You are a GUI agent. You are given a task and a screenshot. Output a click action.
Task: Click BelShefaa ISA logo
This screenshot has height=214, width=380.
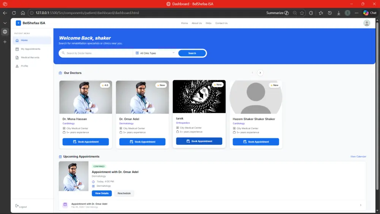[30, 23]
